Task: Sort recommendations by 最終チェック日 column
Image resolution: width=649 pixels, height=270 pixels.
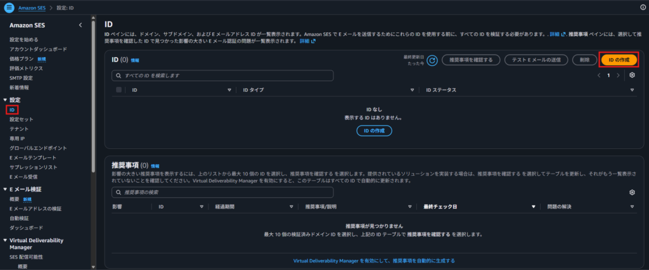Action: tap(534, 207)
